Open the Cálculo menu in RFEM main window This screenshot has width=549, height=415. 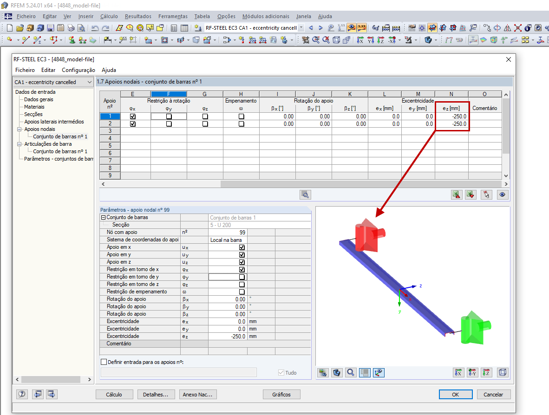(109, 16)
